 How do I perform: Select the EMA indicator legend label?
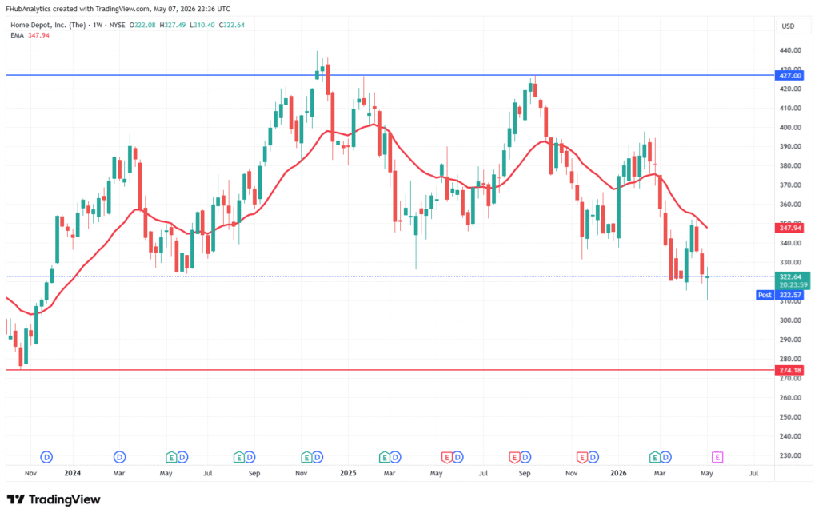tap(18, 35)
